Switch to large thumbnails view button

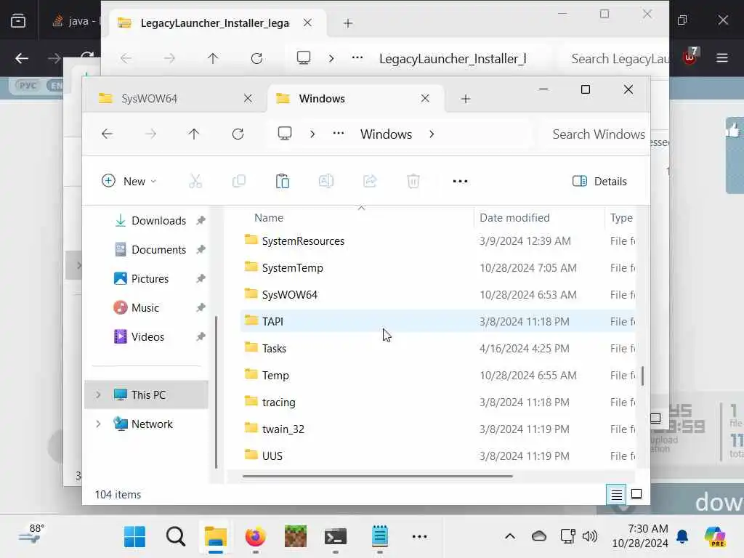tap(636, 494)
